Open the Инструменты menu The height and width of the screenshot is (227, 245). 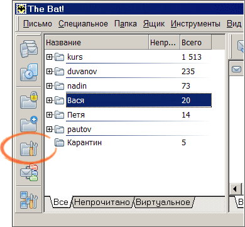click(x=195, y=24)
